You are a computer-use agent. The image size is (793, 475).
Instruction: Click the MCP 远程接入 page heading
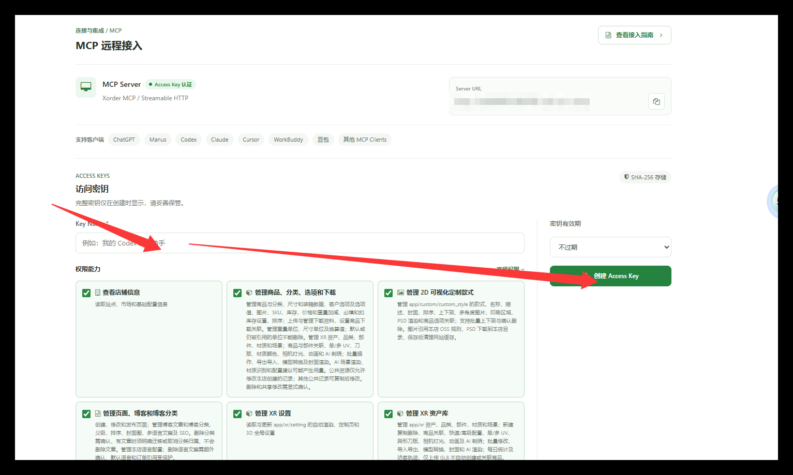coord(109,45)
